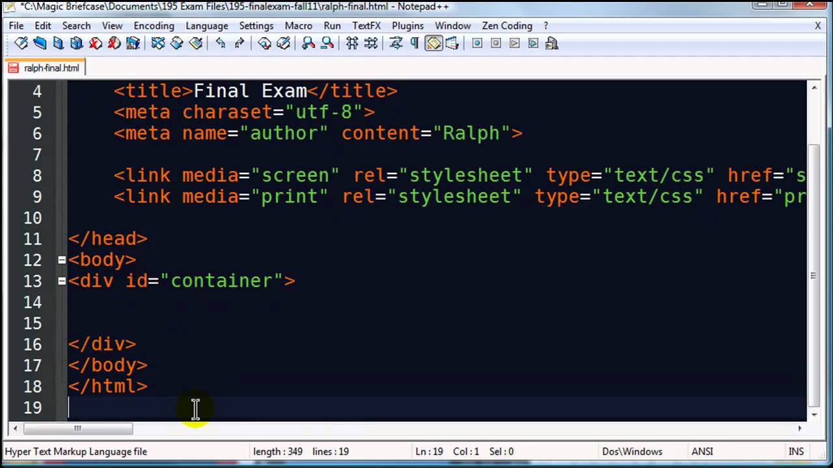Open Find with the binoculars icon
Viewport: 833px width, 468px height.
tap(265, 44)
